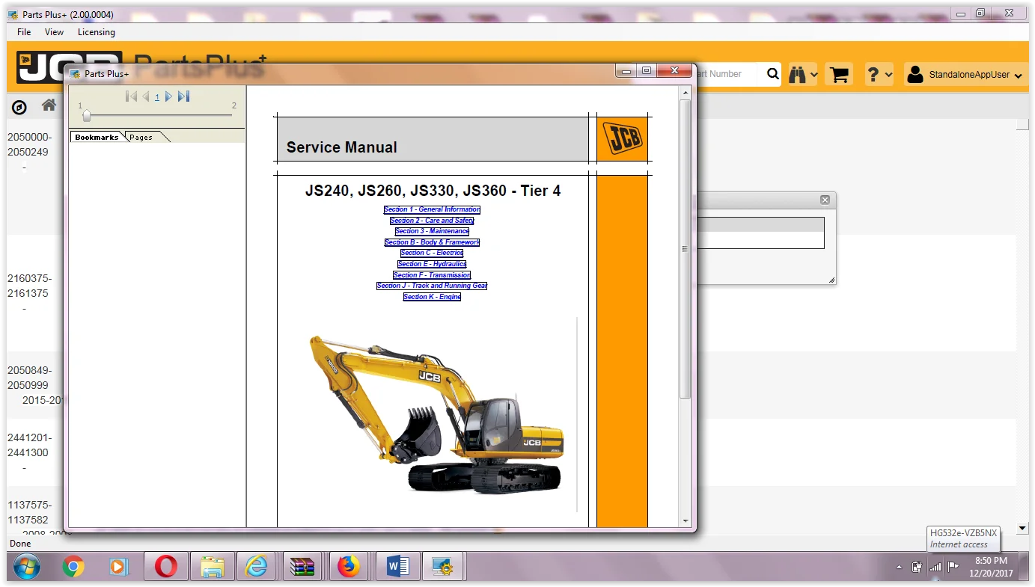The height and width of the screenshot is (587, 1035).
Task: Click the page navigation slider handle
Action: [87, 115]
